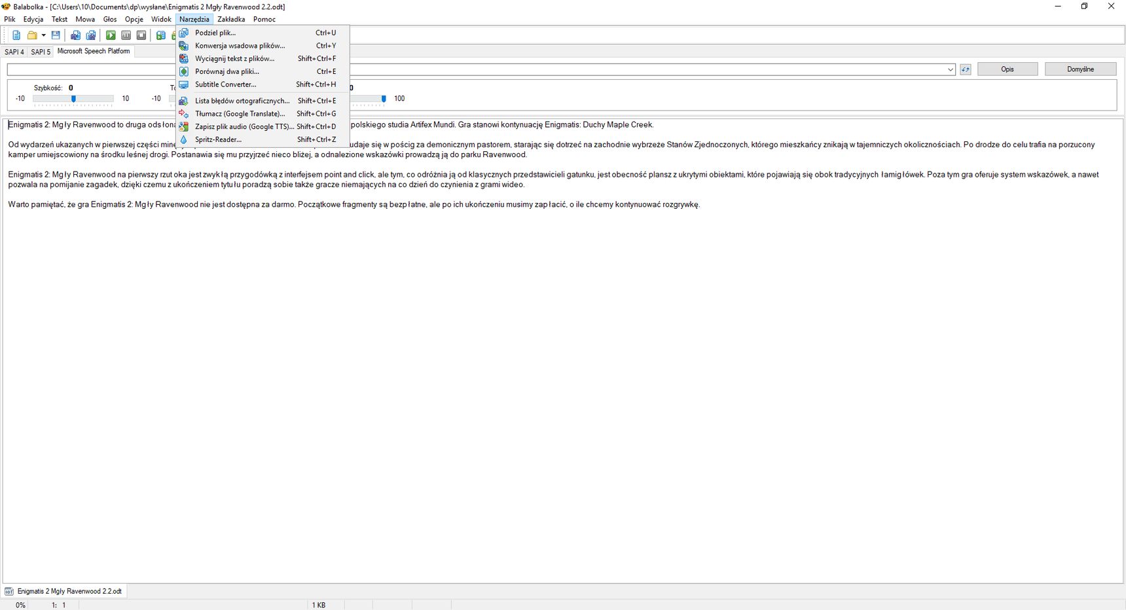1126x610 pixels.
Task: Choose Konwersja wsadowa plików... menu entry
Action: click(x=263, y=46)
